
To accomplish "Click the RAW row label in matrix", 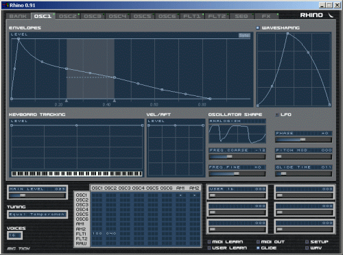I will click(82, 243).
